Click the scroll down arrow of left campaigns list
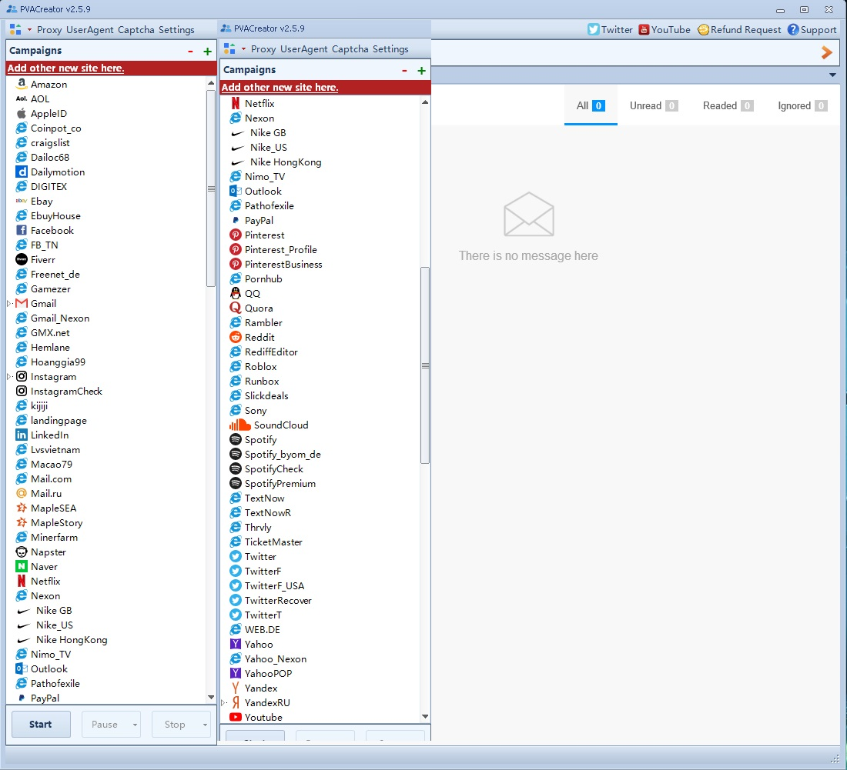This screenshot has height=770, width=847. tap(211, 697)
